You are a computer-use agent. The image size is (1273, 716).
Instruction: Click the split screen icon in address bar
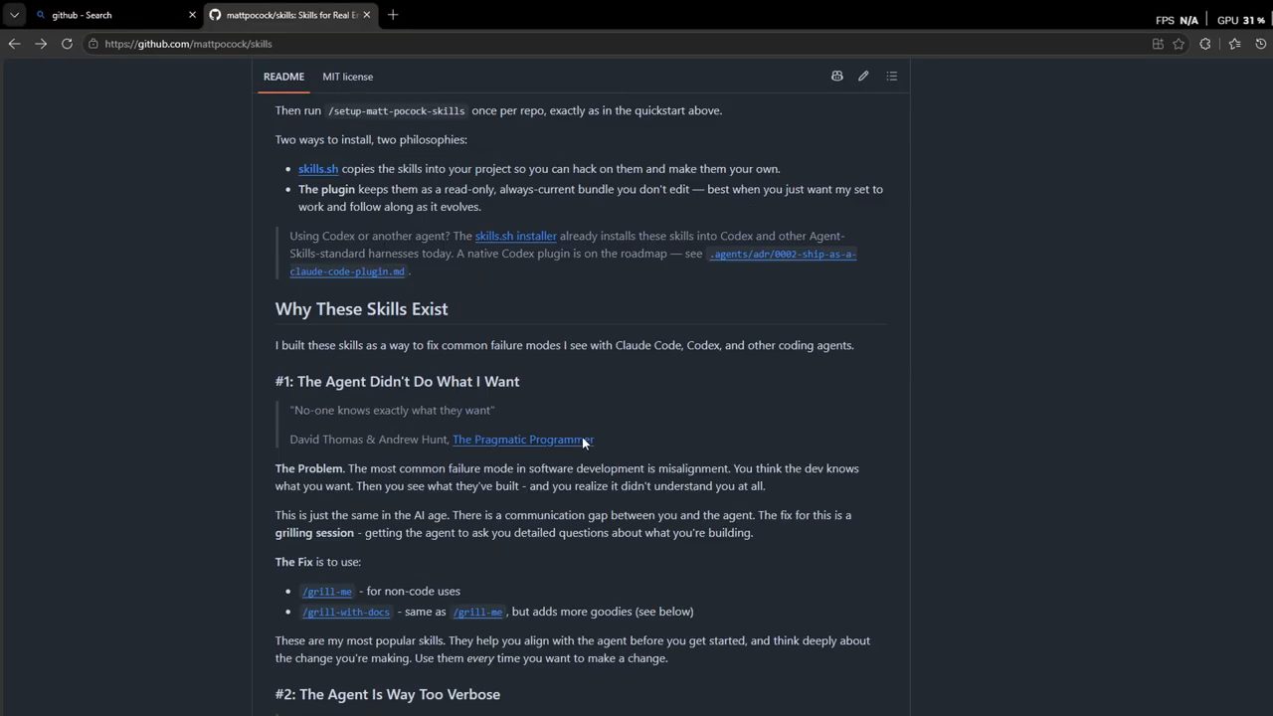click(1158, 44)
